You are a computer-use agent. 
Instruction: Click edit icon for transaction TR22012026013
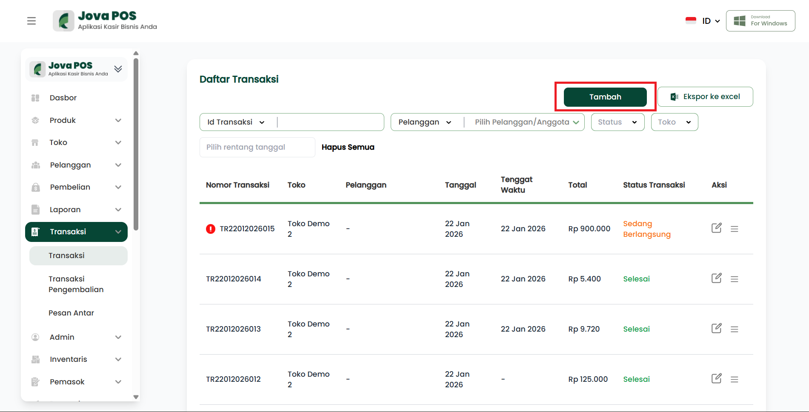(x=716, y=329)
